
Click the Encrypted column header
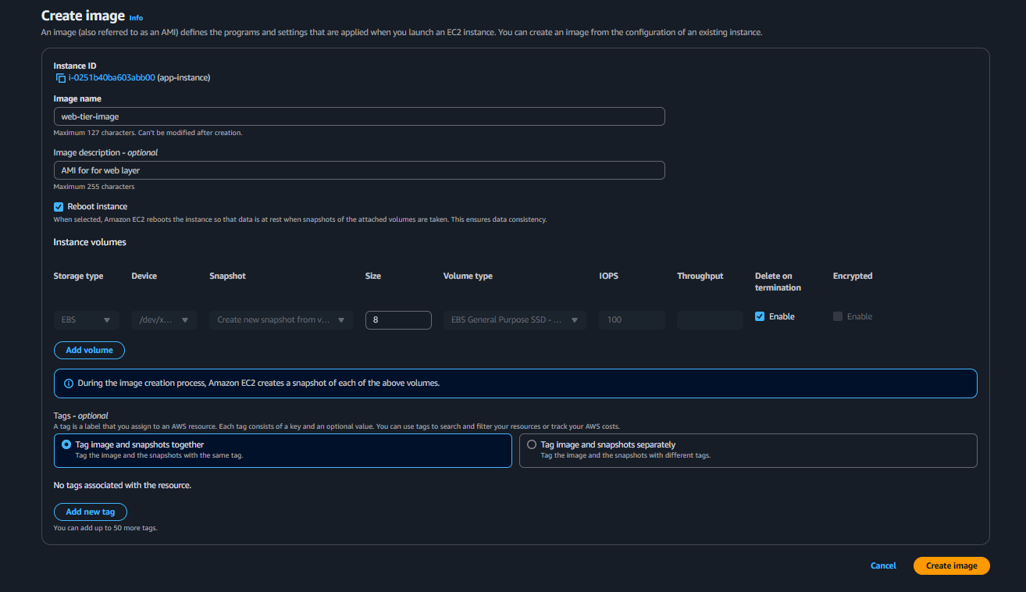853,276
